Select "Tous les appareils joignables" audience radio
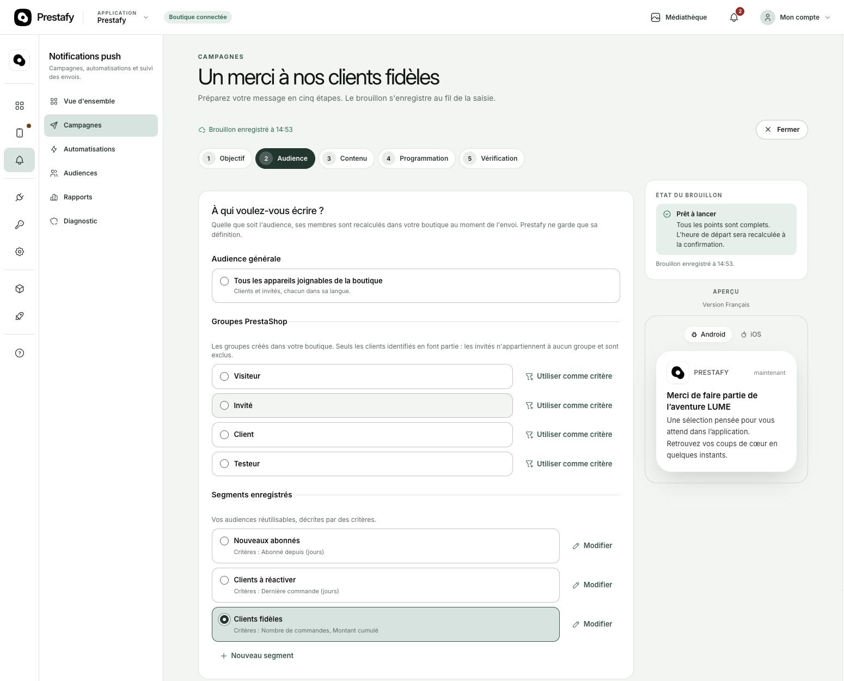 coord(224,281)
